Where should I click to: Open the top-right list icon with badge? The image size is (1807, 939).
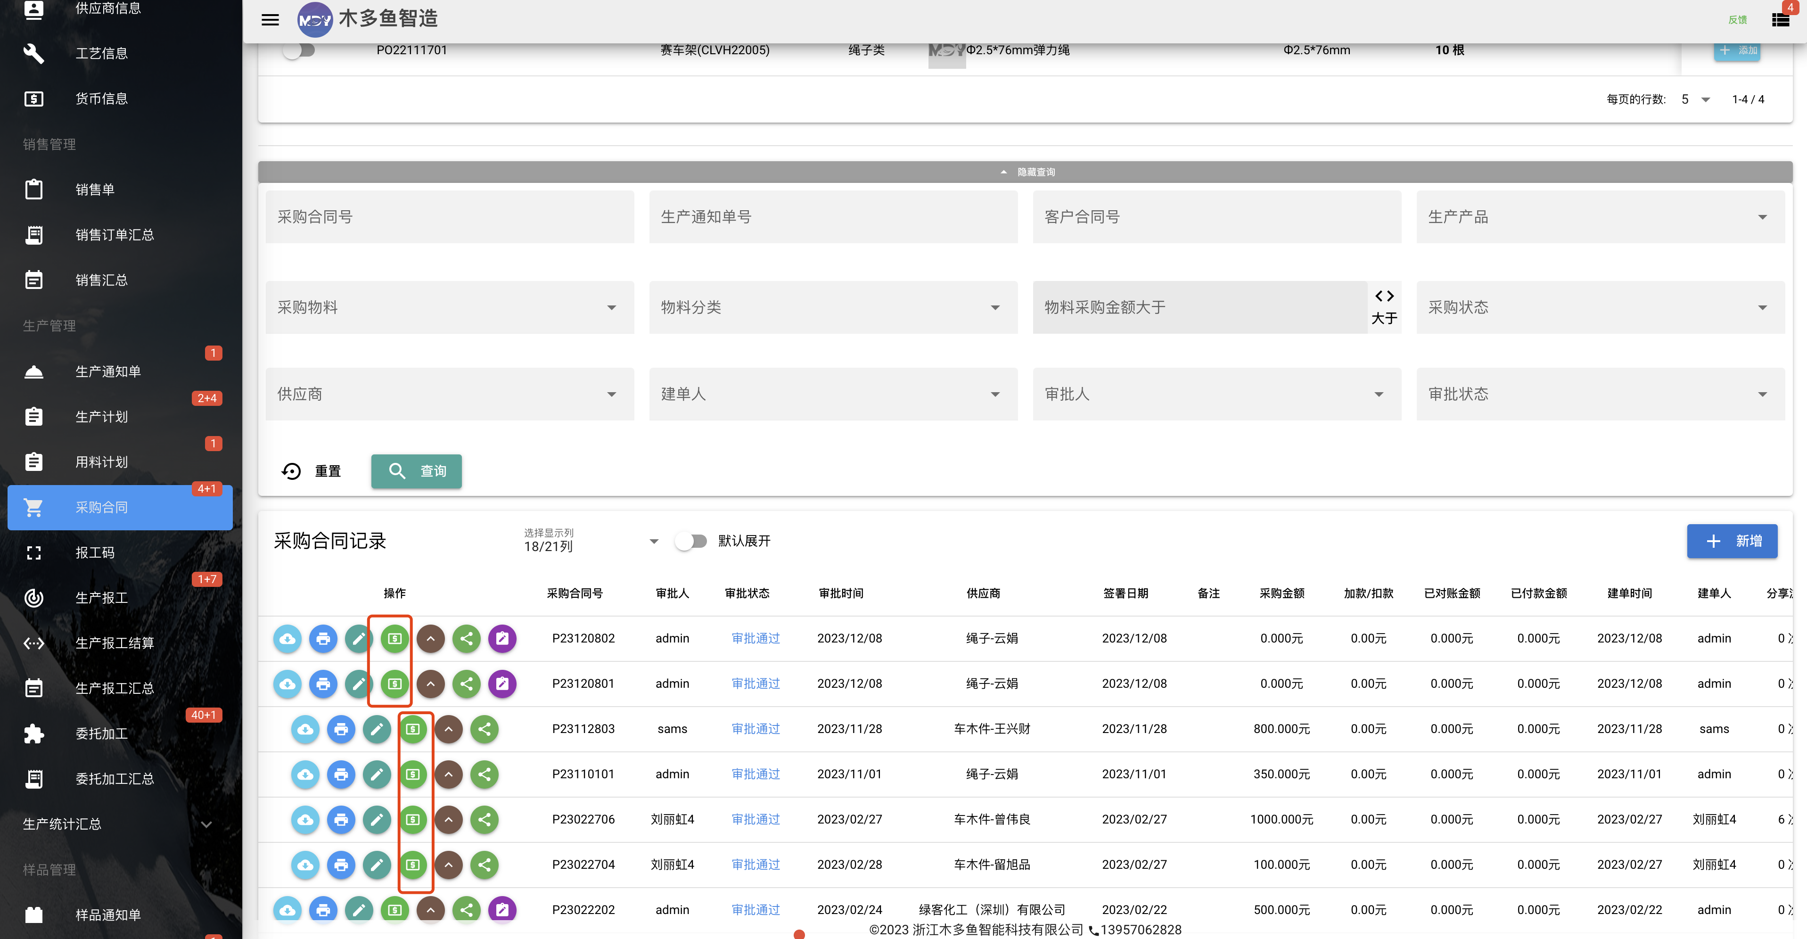click(x=1780, y=20)
